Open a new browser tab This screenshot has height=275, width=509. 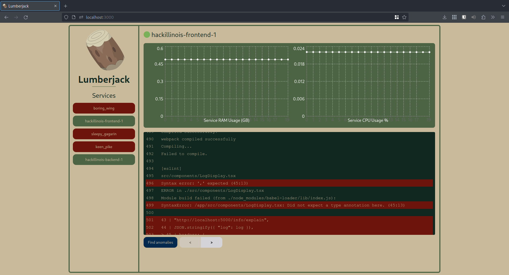65,6
